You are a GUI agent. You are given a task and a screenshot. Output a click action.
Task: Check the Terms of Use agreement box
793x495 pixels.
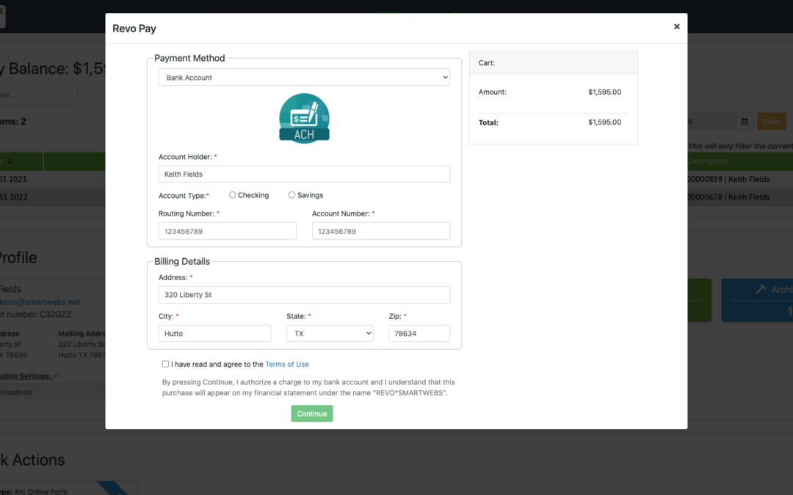pos(166,364)
